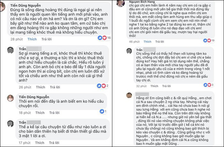Click the 28 phút timestamp
This screenshot has height=147, width=224.
(17, 39)
